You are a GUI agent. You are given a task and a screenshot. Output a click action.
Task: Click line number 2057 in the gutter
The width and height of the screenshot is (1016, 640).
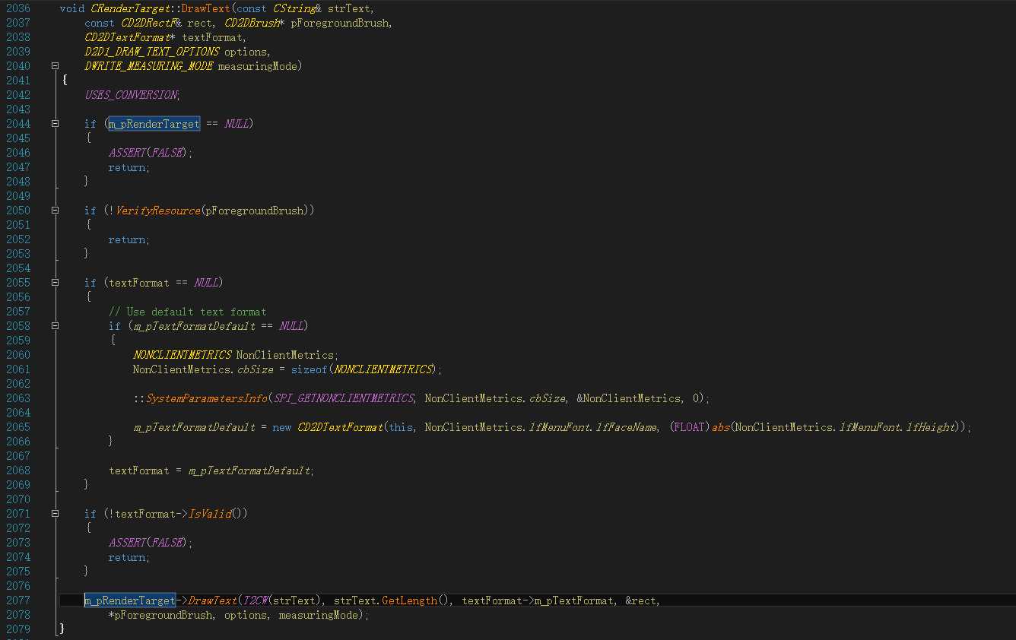coord(18,312)
